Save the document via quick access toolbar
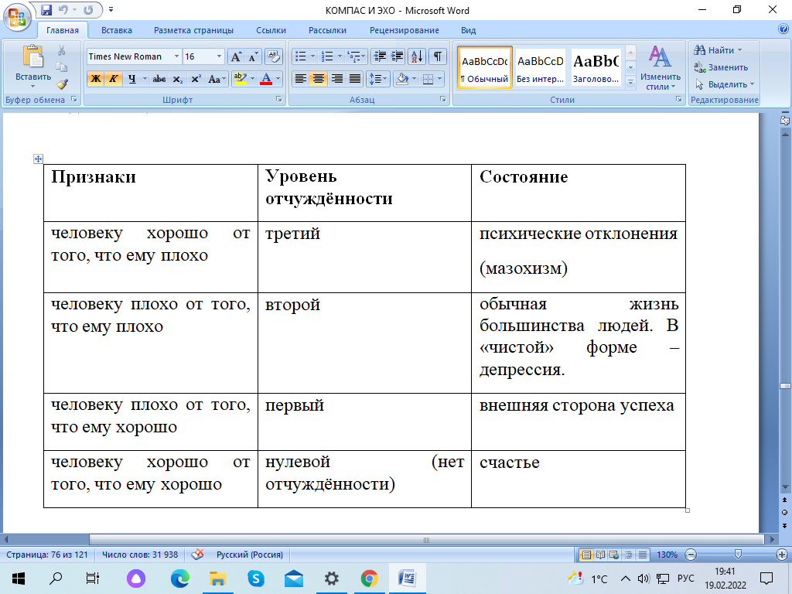 46,9
